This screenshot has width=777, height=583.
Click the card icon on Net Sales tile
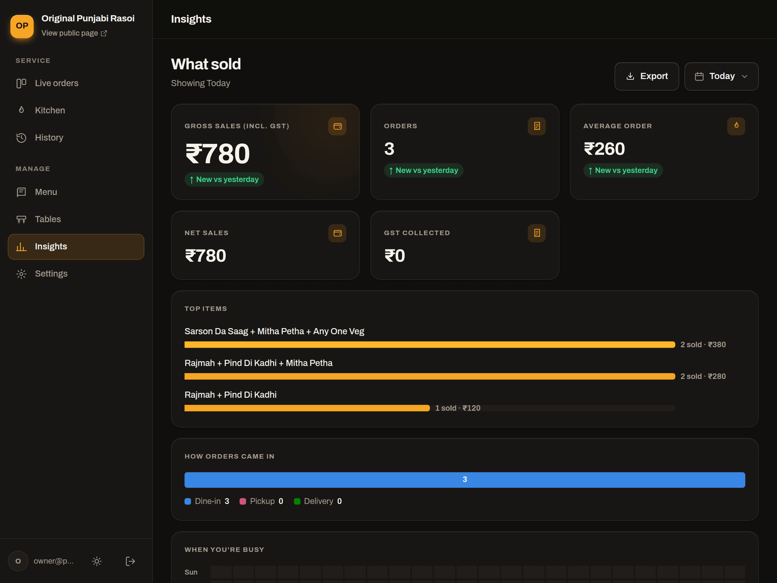(338, 233)
